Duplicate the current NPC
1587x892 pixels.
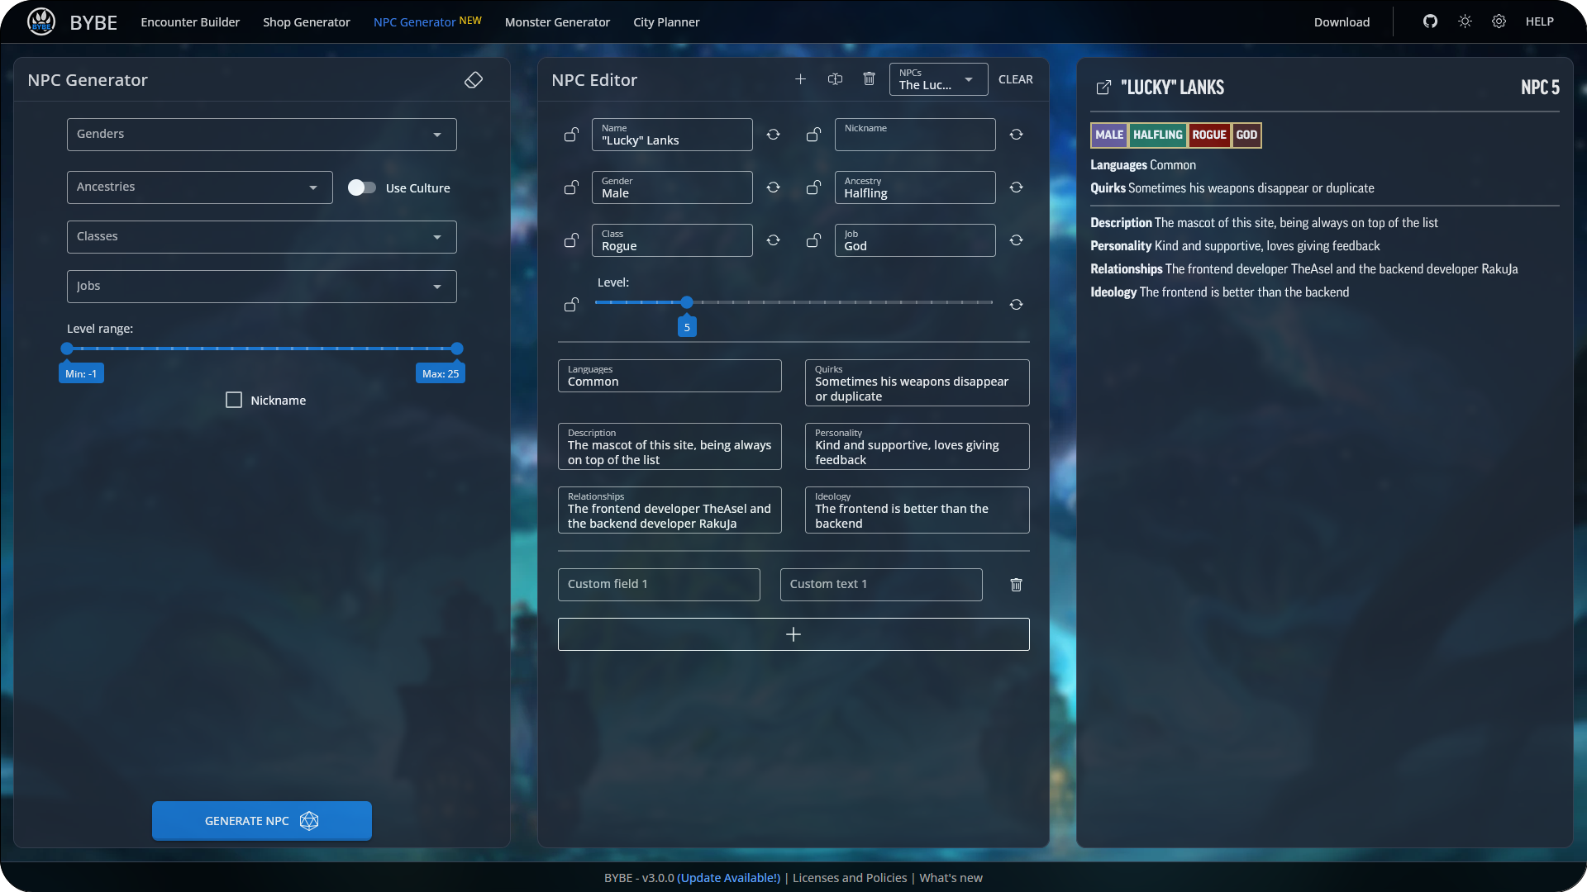(835, 79)
